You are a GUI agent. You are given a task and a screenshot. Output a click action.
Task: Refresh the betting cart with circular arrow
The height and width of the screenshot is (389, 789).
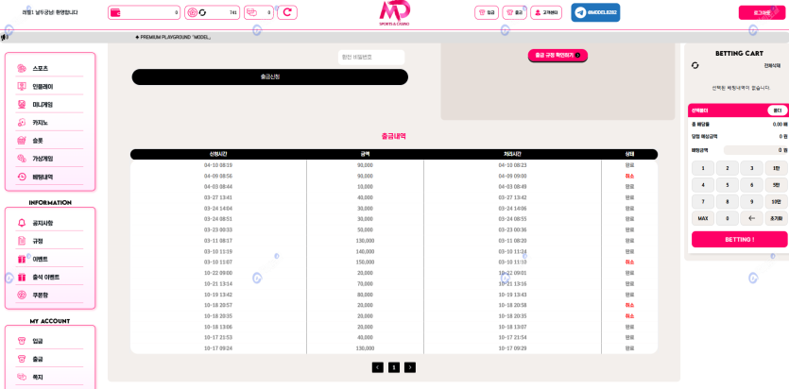[695, 65]
